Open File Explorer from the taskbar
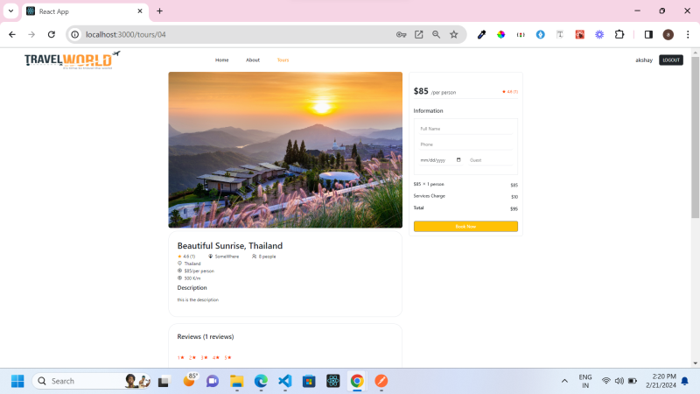 point(236,381)
